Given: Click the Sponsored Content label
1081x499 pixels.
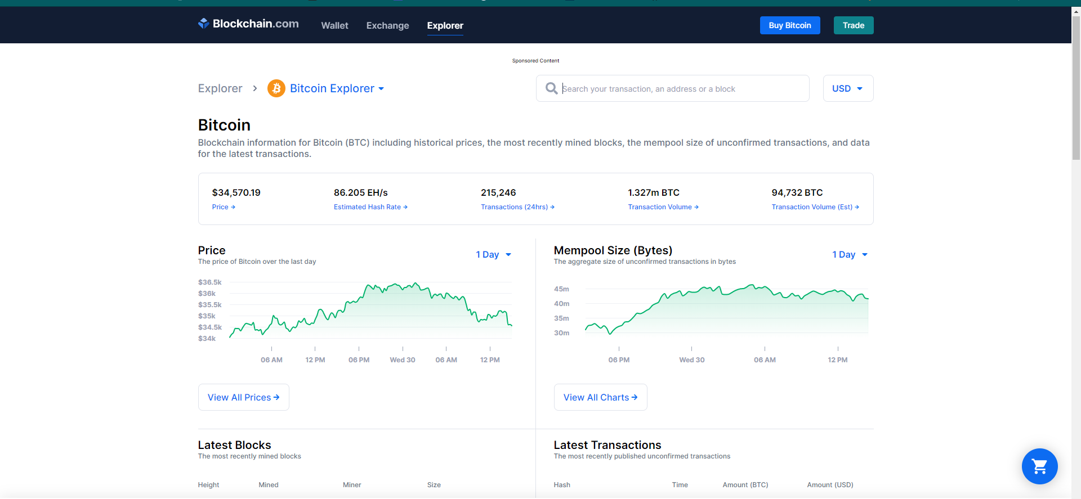Looking at the screenshot, I should tap(535, 61).
